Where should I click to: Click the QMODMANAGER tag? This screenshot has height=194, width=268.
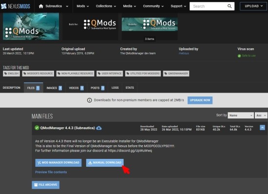point(176,74)
